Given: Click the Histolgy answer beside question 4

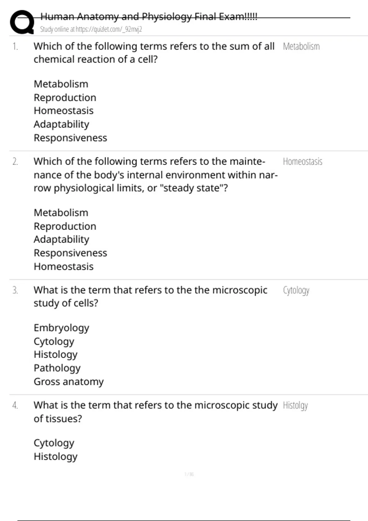Looking at the screenshot, I should [x=295, y=405].
